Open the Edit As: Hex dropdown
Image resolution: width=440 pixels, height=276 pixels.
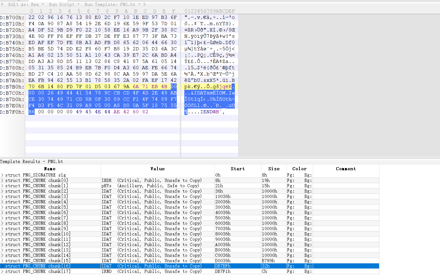coord(26,4)
